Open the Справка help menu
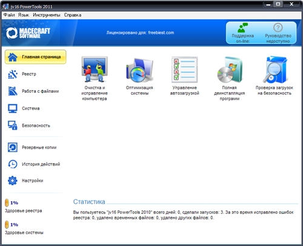Screen dimensions: 303x246 point(73,15)
